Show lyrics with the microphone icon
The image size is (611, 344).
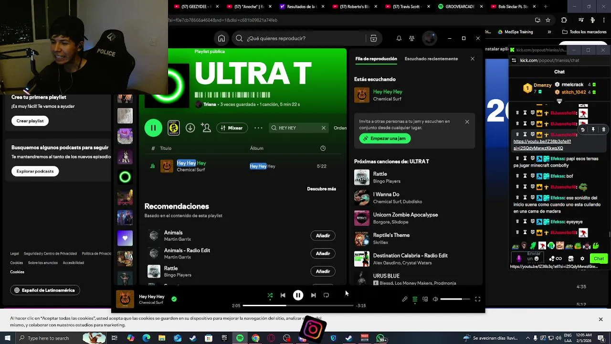click(x=405, y=299)
